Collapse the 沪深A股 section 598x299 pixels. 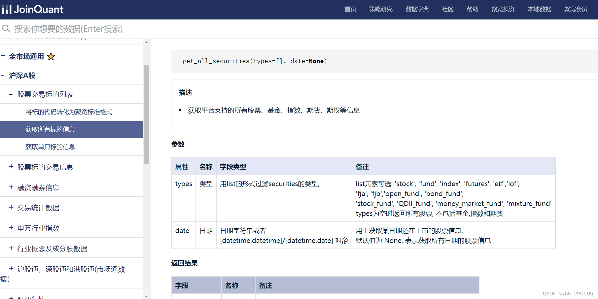click(x=3, y=75)
